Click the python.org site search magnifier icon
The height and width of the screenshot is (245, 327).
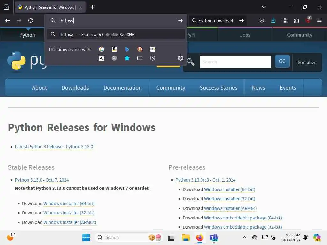tap(191, 62)
